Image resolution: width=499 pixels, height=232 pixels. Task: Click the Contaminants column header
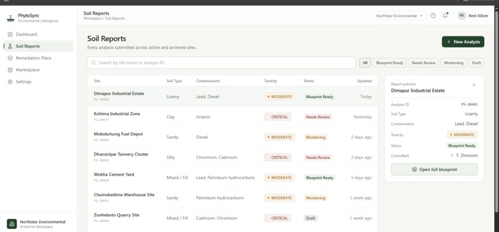pyautogui.click(x=208, y=81)
